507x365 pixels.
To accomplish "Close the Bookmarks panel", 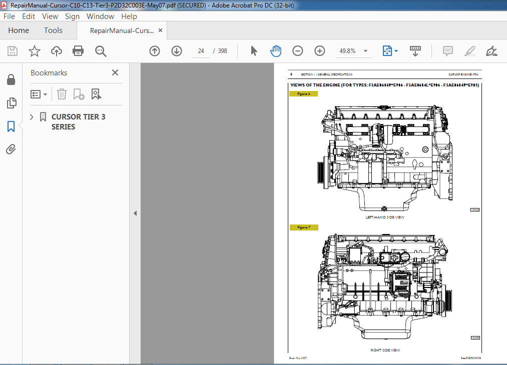I will pyautogui.click(x=115, y=72).
